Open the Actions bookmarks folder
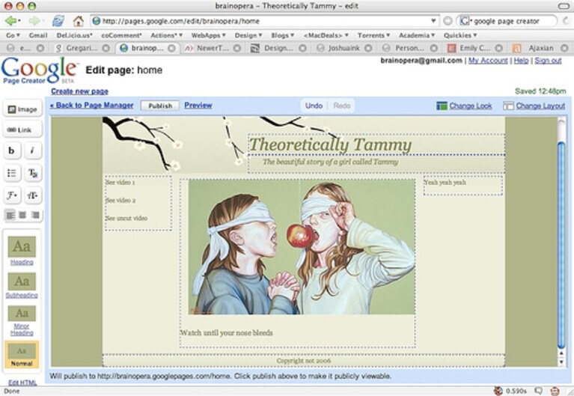Image resolution: width=574 pixels, height=396 pixels. (167, 35)
